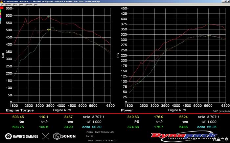This screenshot has width=230, height=143.
Task: Open the Autoplot menu
Action: coord(28,5)
